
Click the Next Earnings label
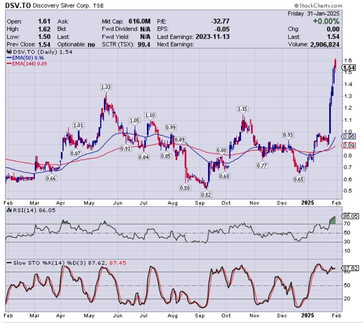[x=176, y=45]
